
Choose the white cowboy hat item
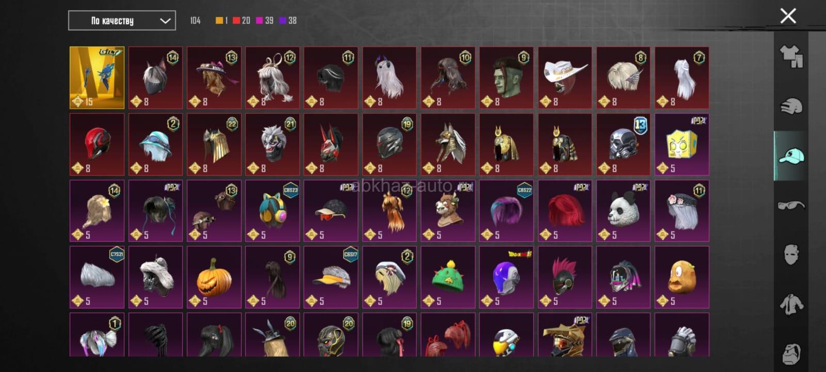565,78
